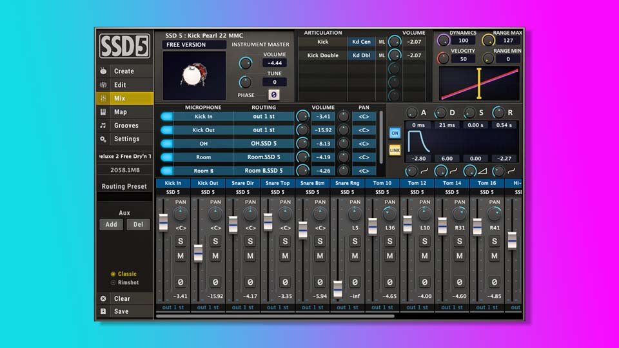Toggle the Kick In microphone on/off
The image size is (619, 348).
(166, 117)
